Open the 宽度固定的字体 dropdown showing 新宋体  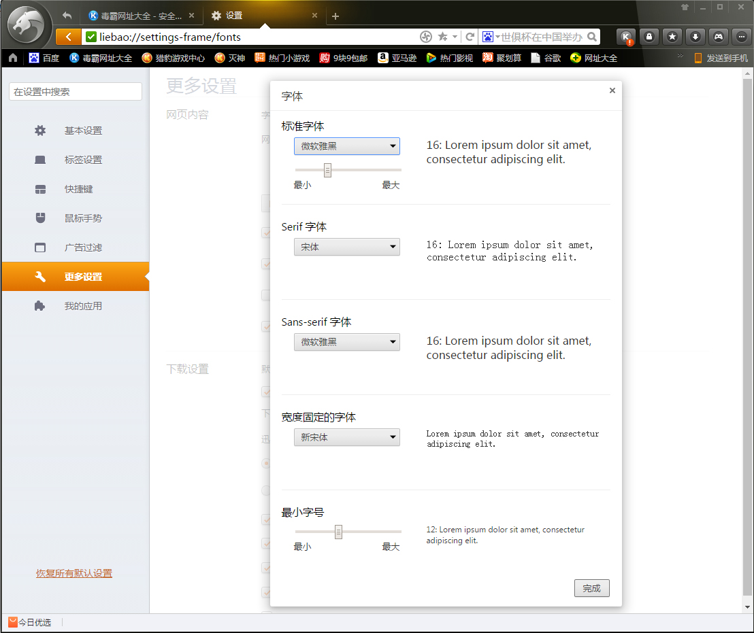pos(347,437)
